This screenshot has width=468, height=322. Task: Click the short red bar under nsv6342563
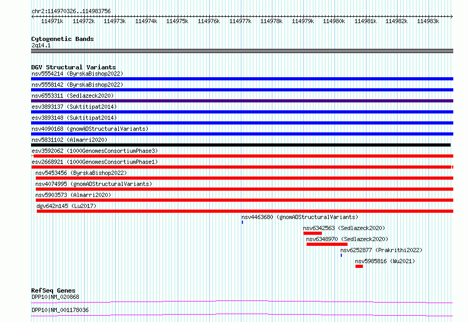pos(312,233)
